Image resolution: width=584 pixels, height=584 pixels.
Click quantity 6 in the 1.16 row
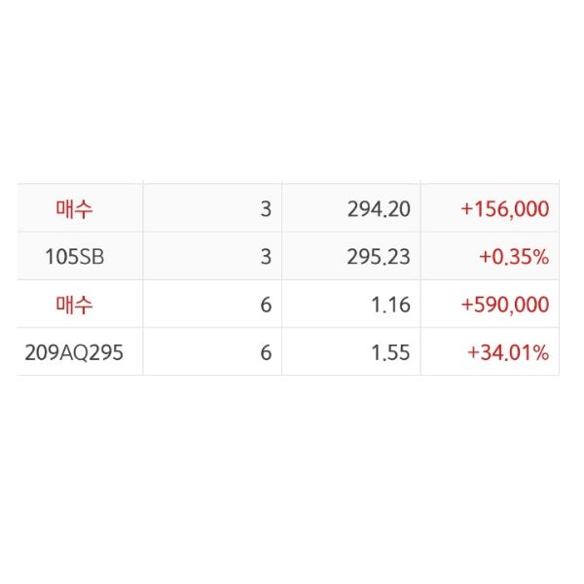point(266,305)
